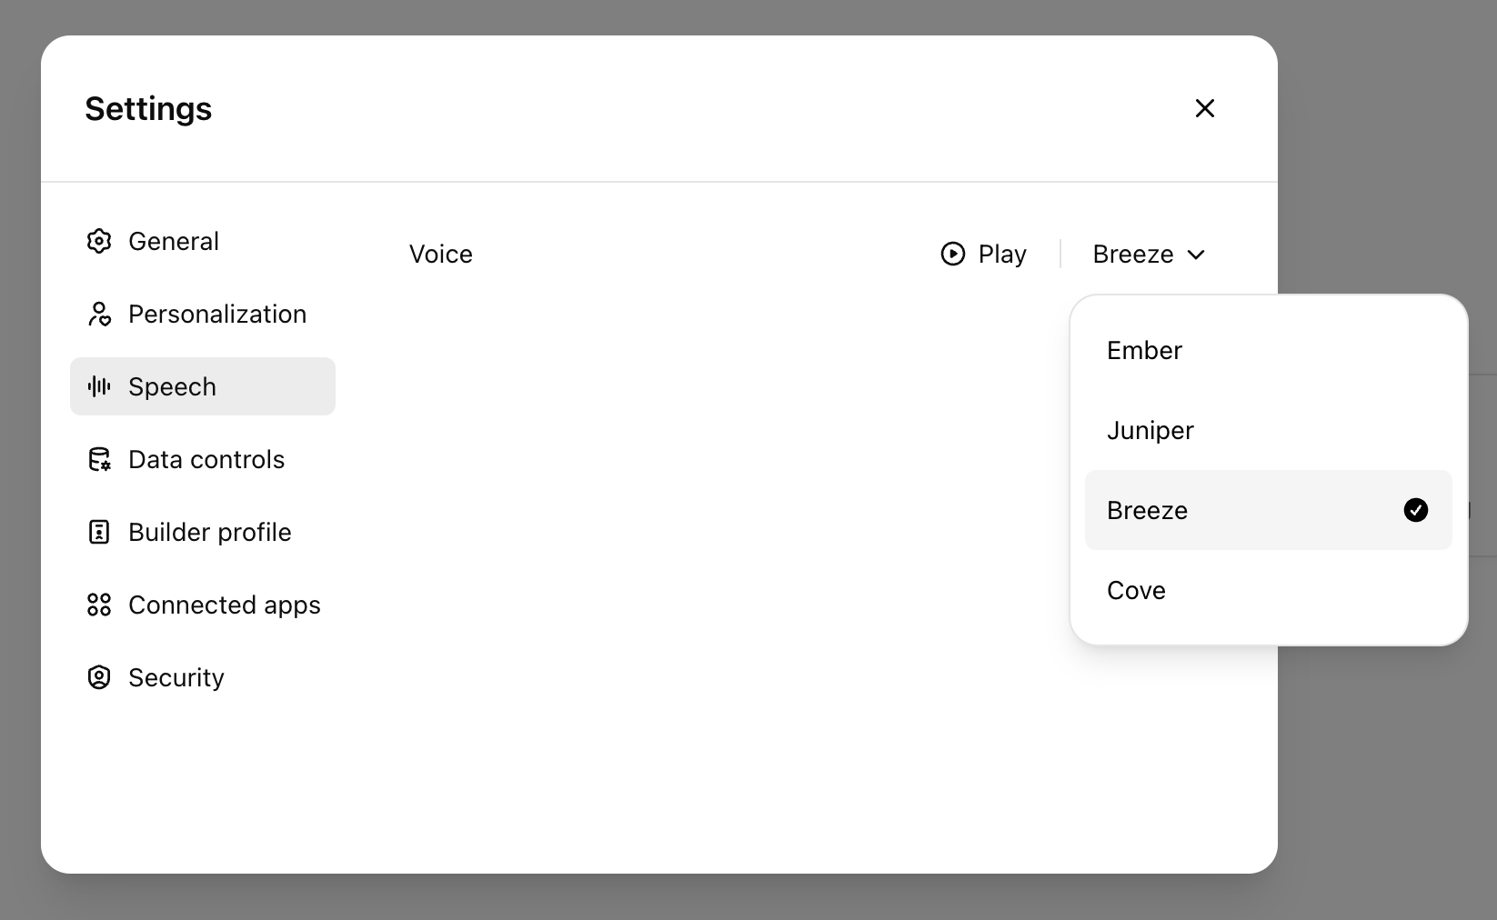Collapse the voice dropdown using its chevron arrow
This screenshot has height=920, width=1497.
click(1197, 255)
